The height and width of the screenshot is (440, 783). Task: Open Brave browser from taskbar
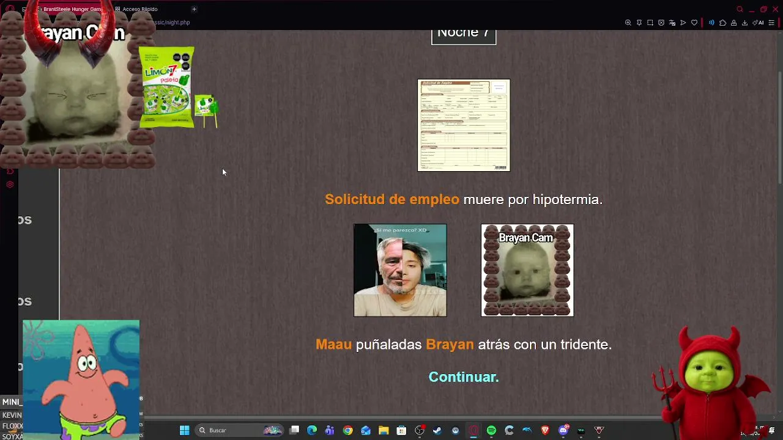pyautogui.click(x=545, y=430)
